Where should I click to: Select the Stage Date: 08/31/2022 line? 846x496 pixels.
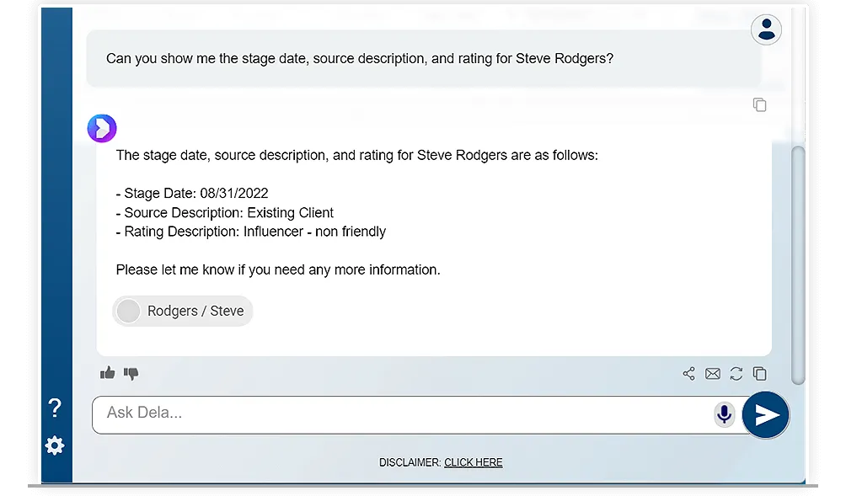192,194
